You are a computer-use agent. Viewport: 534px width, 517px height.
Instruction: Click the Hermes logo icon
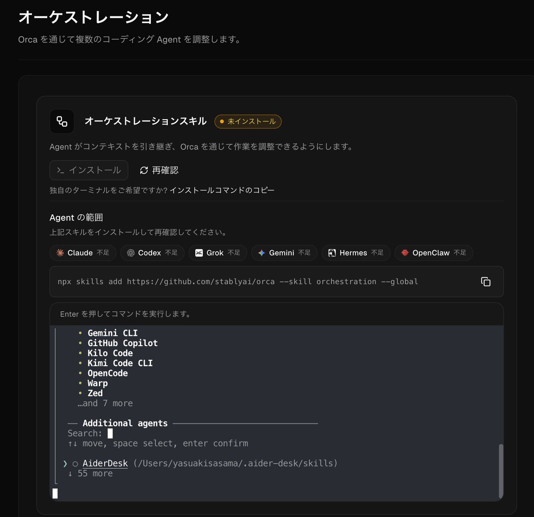pyautogui.click(x=332, y=253)
